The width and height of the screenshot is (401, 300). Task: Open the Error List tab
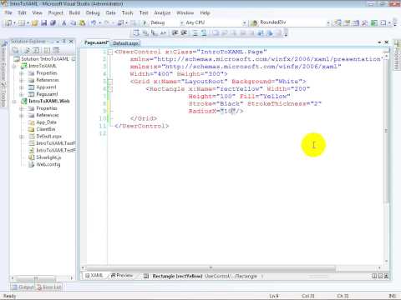[49, 287]
